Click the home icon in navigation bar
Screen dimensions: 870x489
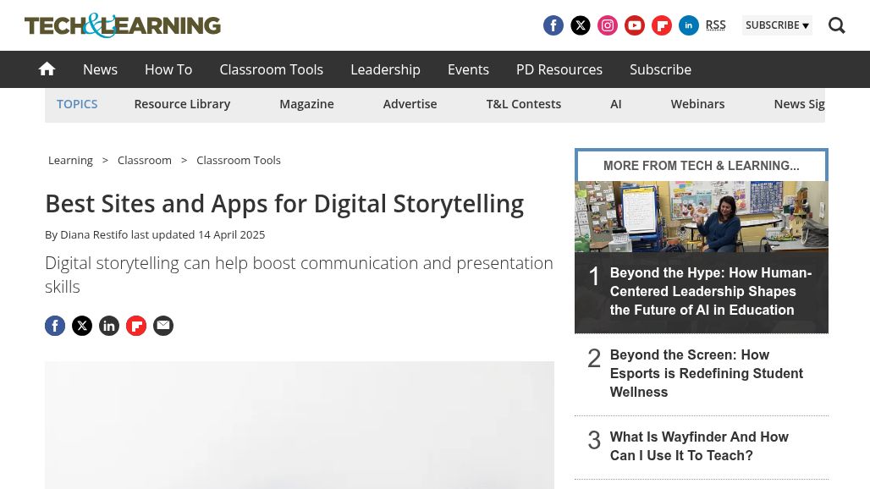[x=47, y=69]
